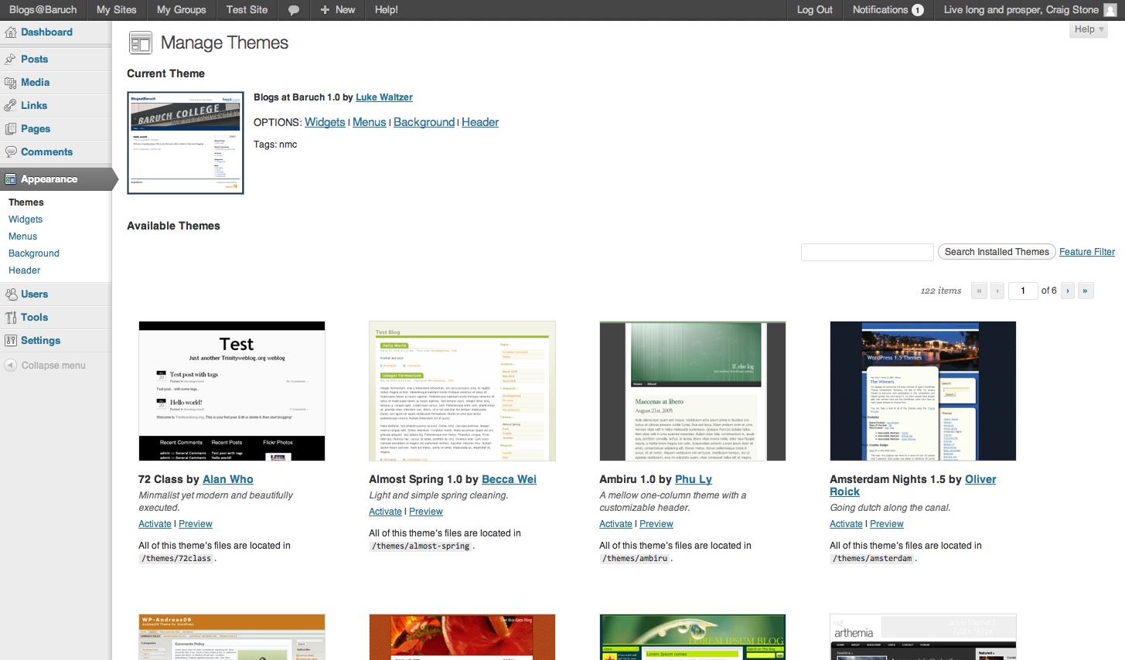Open the Widgets option for the current theme
The width and height of the screenshot is (1125, 660).
click(x=325, y=122)
